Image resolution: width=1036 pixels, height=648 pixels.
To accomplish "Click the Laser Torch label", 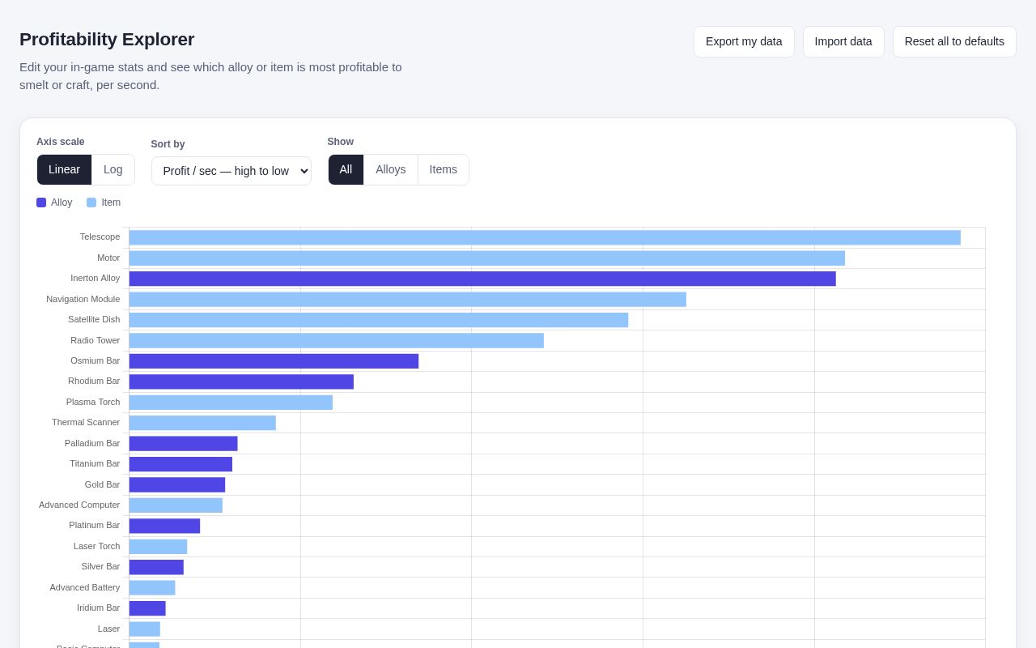I will [x=96, y=546].
